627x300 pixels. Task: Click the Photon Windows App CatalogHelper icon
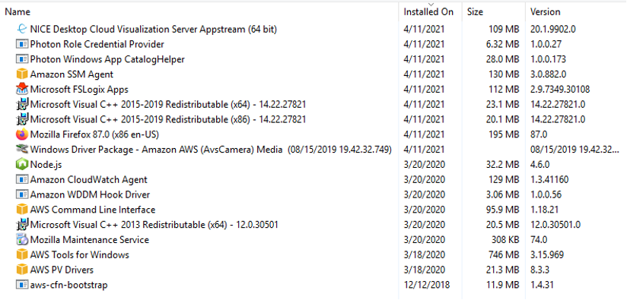coord(22,59)
